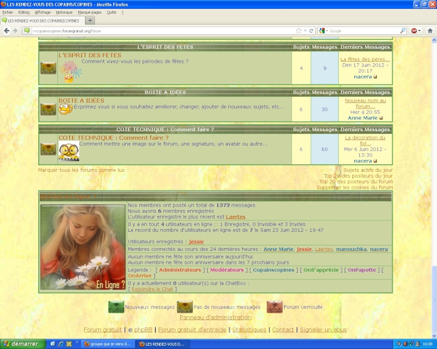
Task: Open a new tab with the plus button
Action: [x=90, y=20]
